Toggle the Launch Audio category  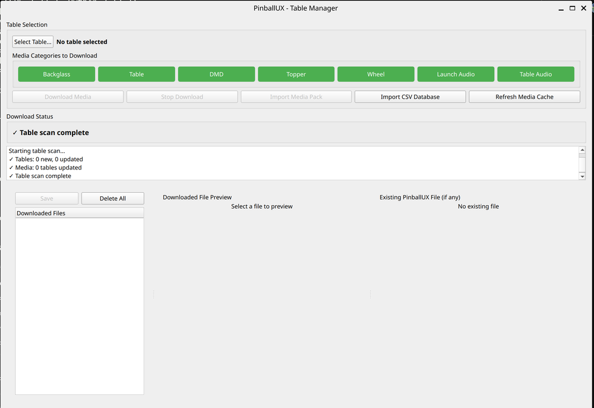[x=456, y=74]
